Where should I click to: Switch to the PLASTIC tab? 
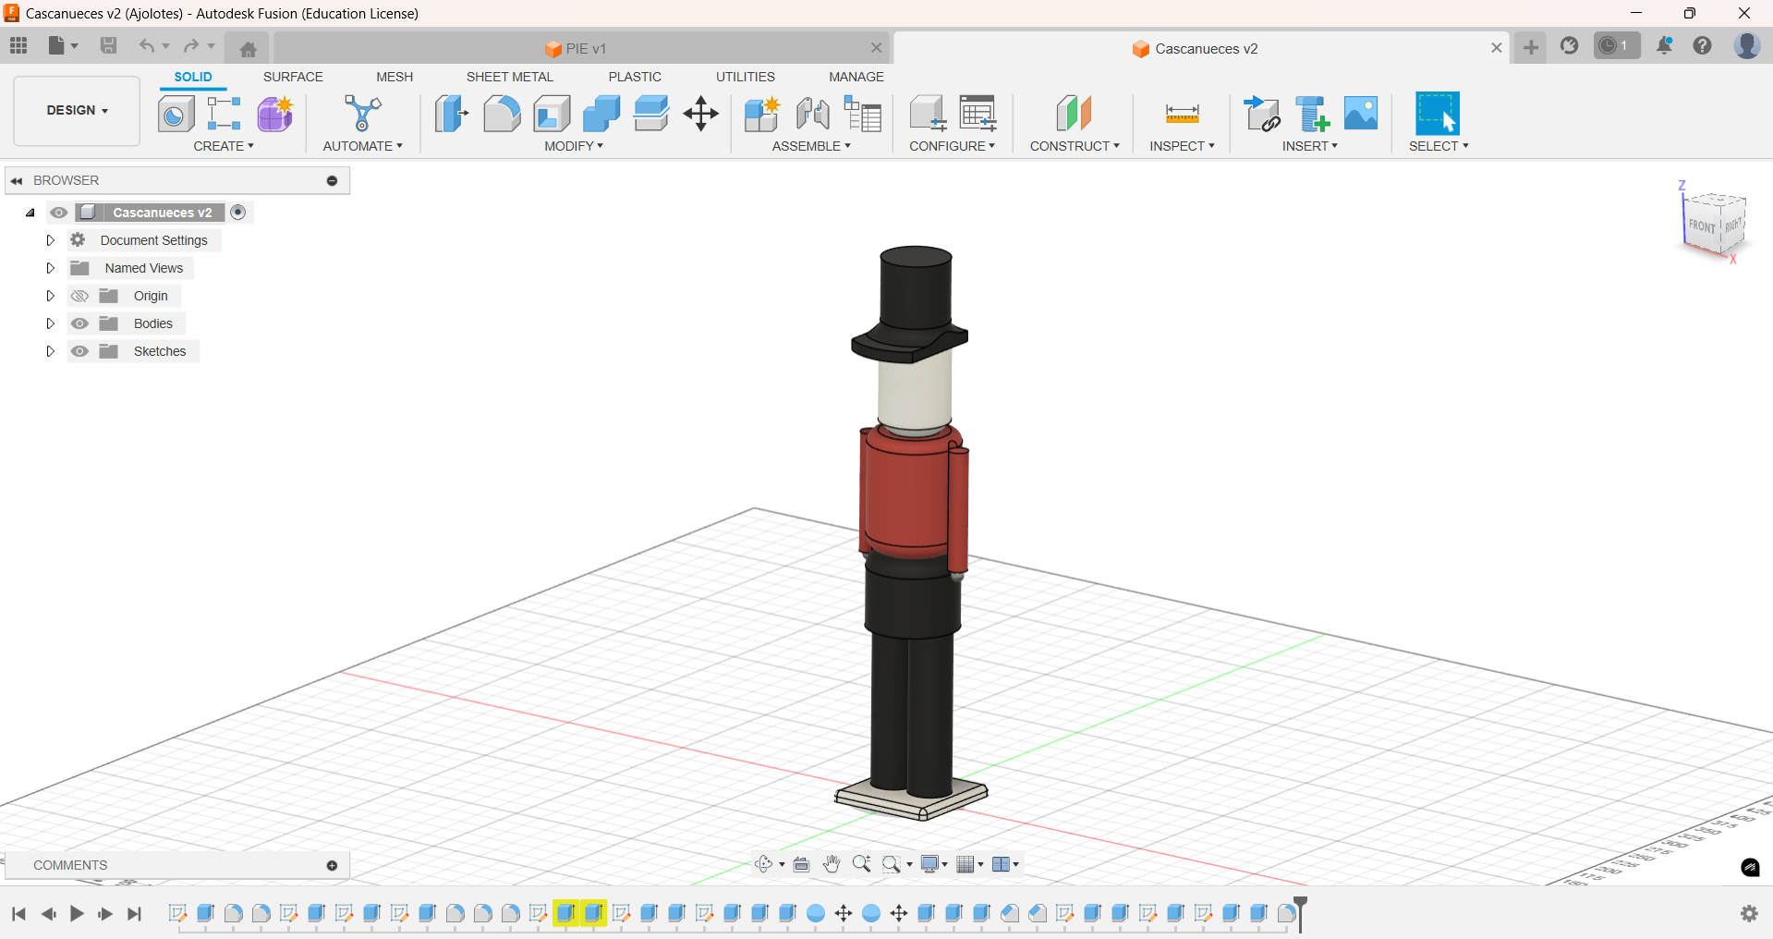pos(635,77)
